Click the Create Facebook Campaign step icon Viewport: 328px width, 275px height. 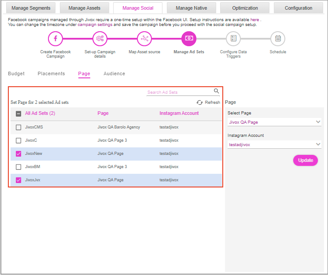point(55,39)
